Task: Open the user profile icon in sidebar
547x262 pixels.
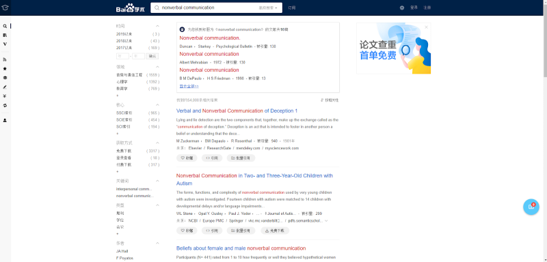Action: (x=5, y=120)
